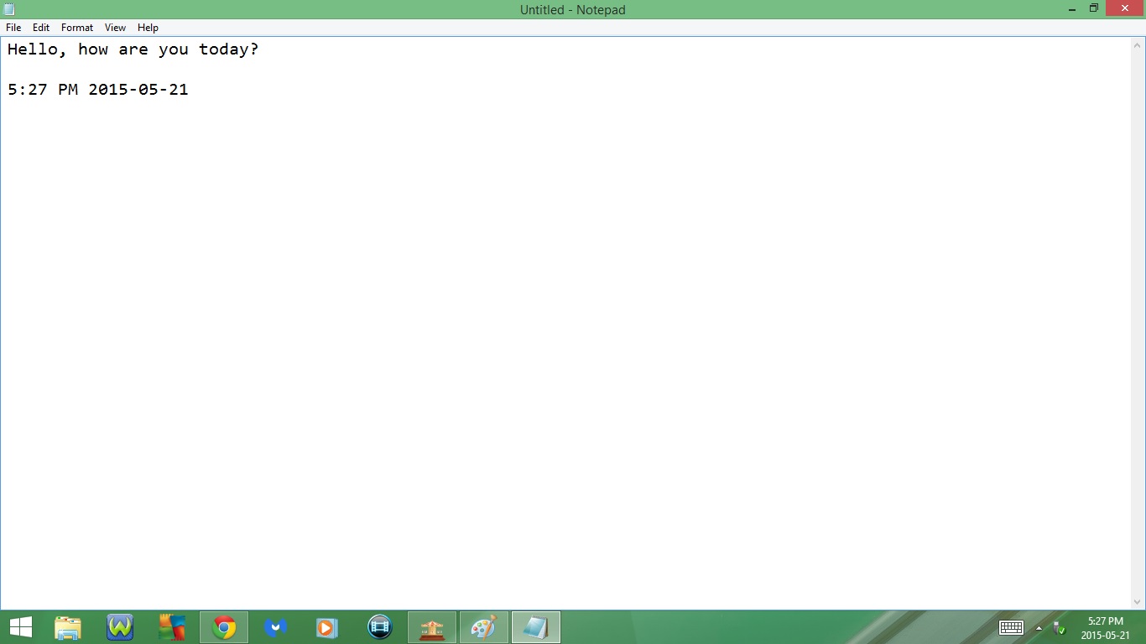
Task: Open the Format menu
Action: tap(76, 27)
